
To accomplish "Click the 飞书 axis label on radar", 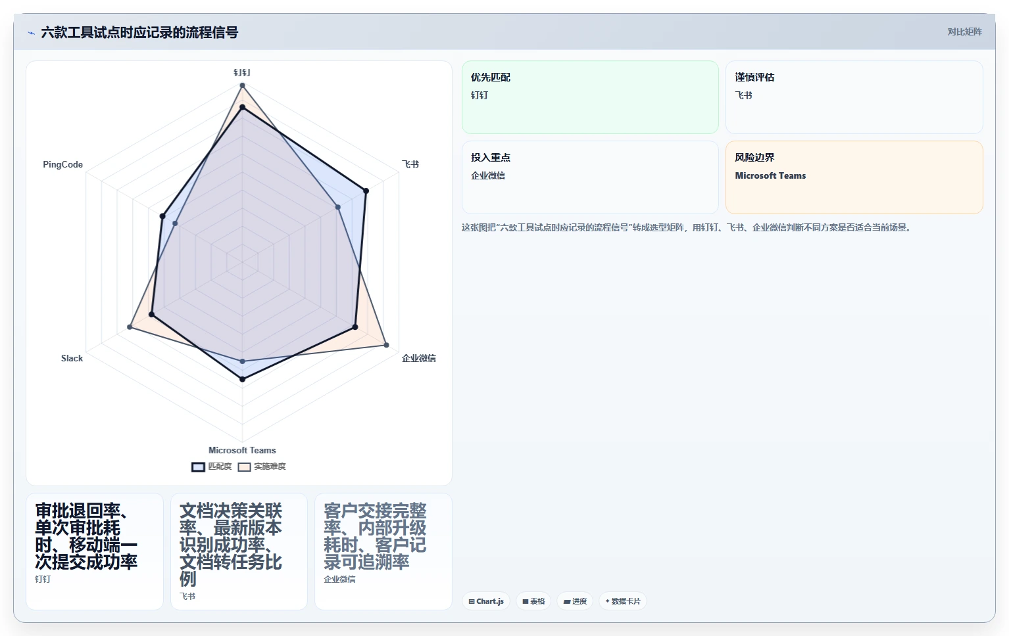I will (410, 164).
